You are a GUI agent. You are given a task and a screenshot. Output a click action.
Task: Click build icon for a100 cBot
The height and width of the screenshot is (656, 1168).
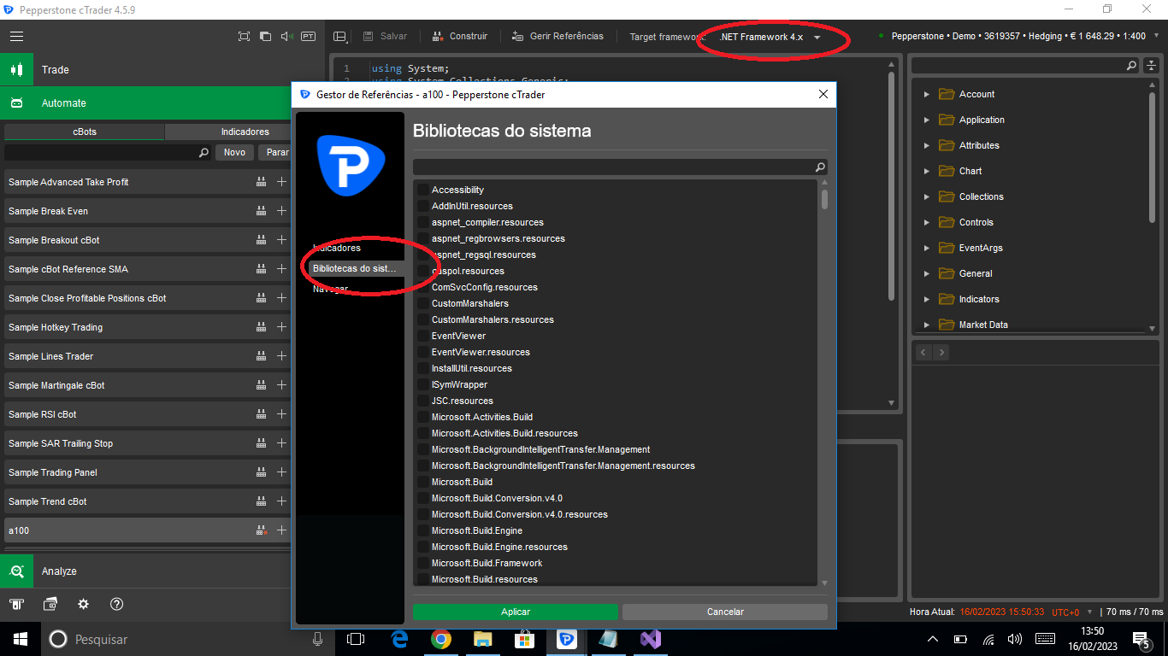262,530
